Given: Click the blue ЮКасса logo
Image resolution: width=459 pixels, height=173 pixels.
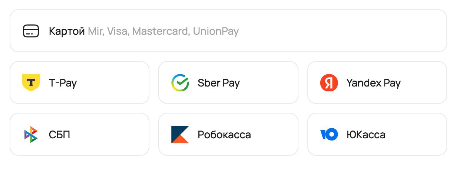Looking at the screenshot, I should click(329, 134).
